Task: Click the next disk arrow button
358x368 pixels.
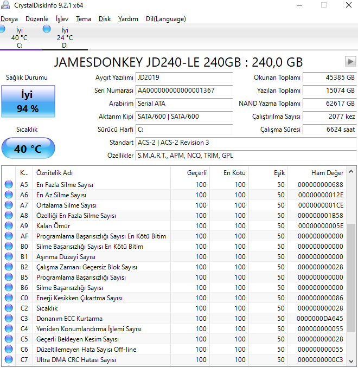Action: click(350, 62)
